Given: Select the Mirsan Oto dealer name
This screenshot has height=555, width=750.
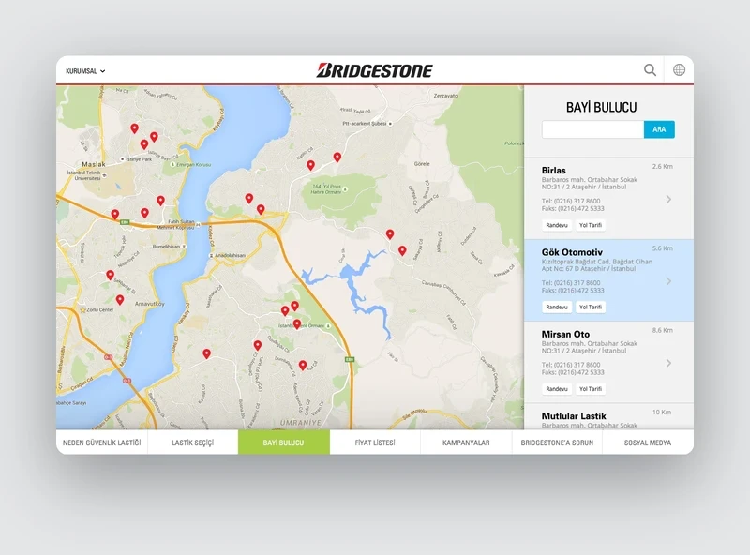Looking at the screenshot, I should [565, 334].
